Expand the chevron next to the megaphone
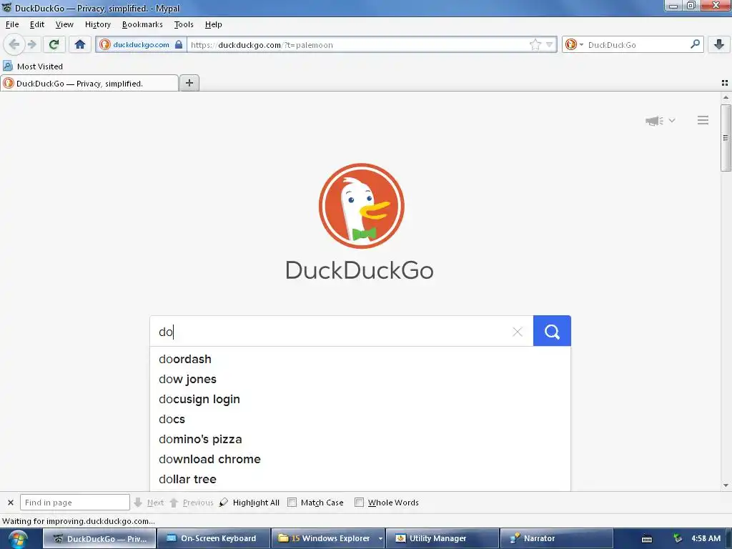The image size is (732, 549). [672, 120]
